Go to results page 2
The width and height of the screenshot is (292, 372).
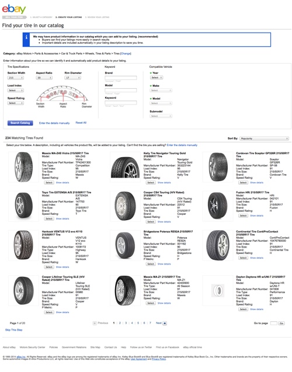click(120, 323)
